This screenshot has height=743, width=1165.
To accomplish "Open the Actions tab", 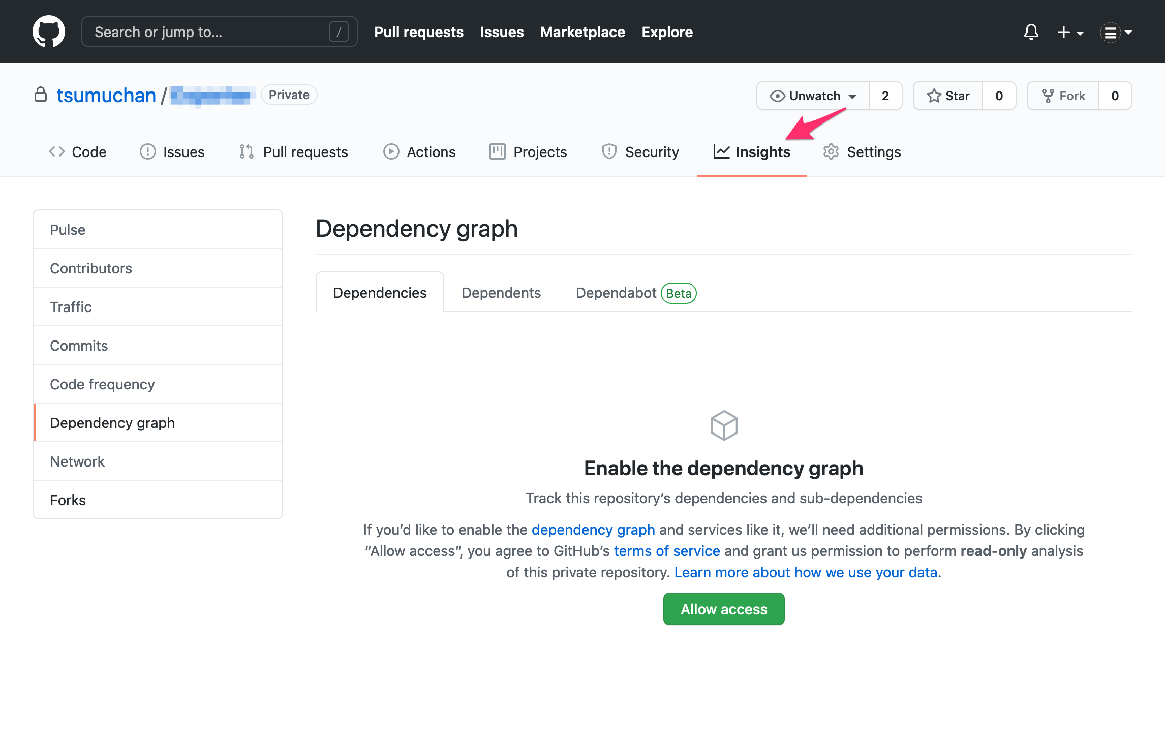I will [419, 151].
